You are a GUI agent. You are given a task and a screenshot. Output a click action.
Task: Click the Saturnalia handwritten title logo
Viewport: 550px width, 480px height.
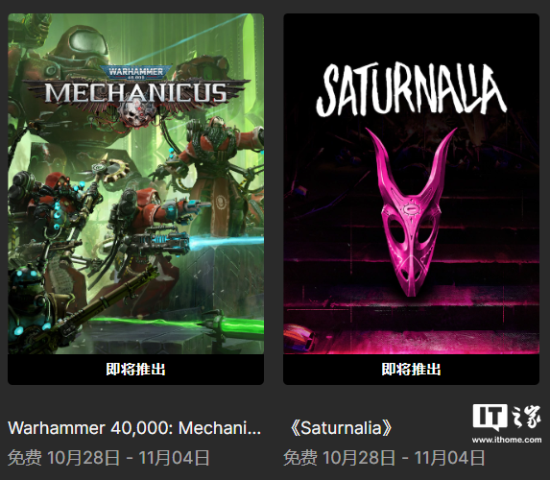pyautogui.click(x=411, y=90)
